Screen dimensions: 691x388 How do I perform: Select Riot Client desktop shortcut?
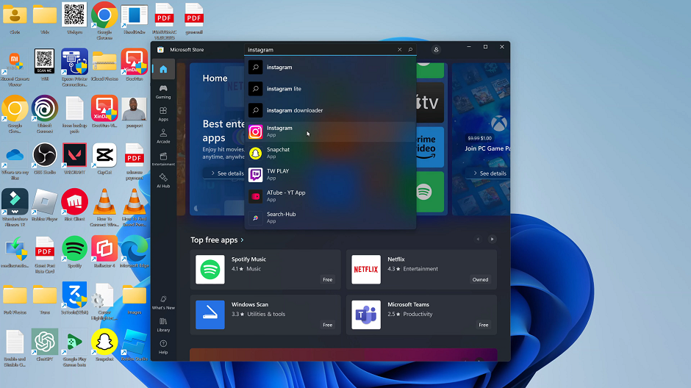click(74, 205)
